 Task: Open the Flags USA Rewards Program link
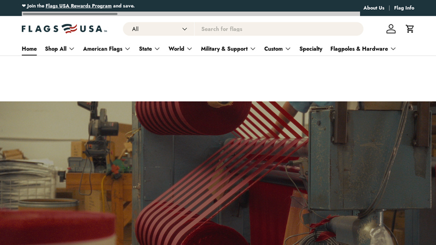pyautogui.click(x=78, y=6)
